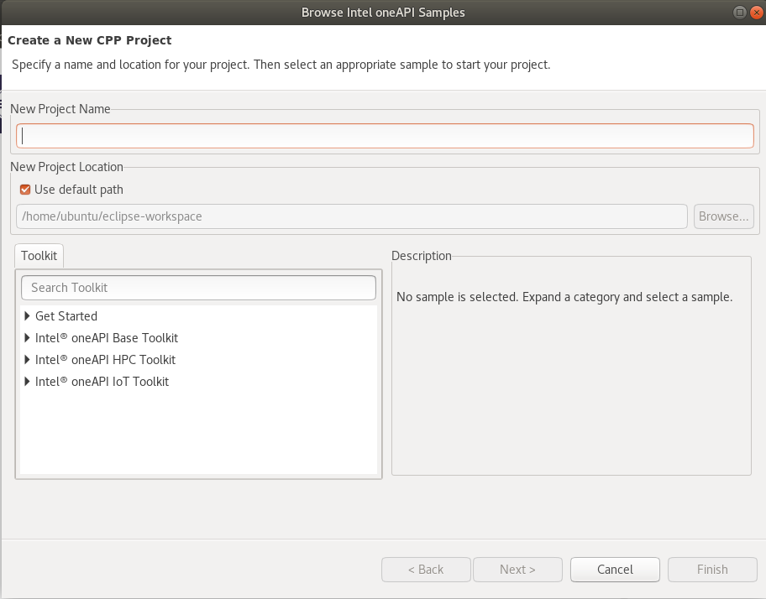Close the Browse Intel oneAPI Samples window

(755, 13)
